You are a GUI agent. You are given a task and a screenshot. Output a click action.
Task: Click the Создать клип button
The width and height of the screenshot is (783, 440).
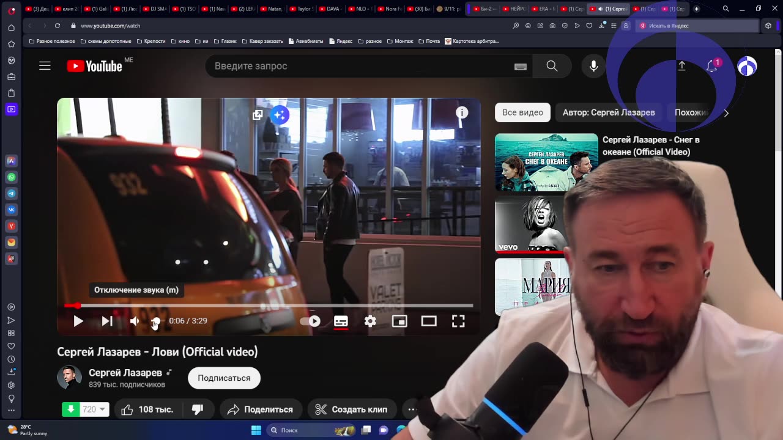pyautogui.click(x=351, y=409)
